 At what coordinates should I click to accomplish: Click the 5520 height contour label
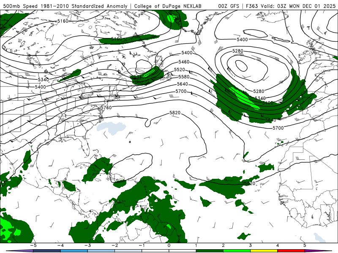point(180,70)
